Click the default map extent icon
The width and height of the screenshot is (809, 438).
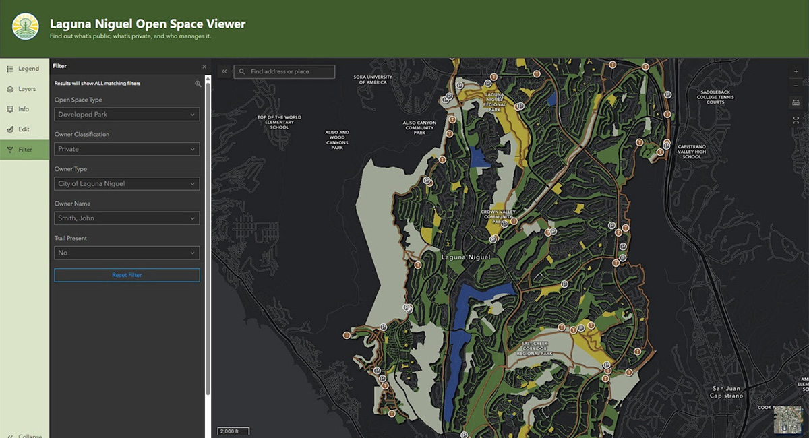point(798,100)
